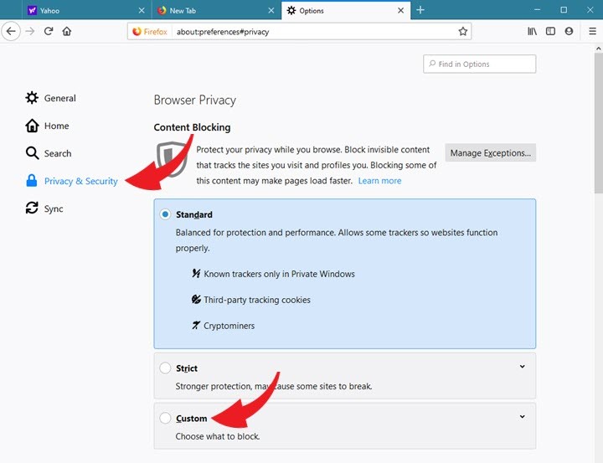This screenshot has width=603, height=463.
Task: Open the Firefox home page icon
Action: (x=67, y=31)
